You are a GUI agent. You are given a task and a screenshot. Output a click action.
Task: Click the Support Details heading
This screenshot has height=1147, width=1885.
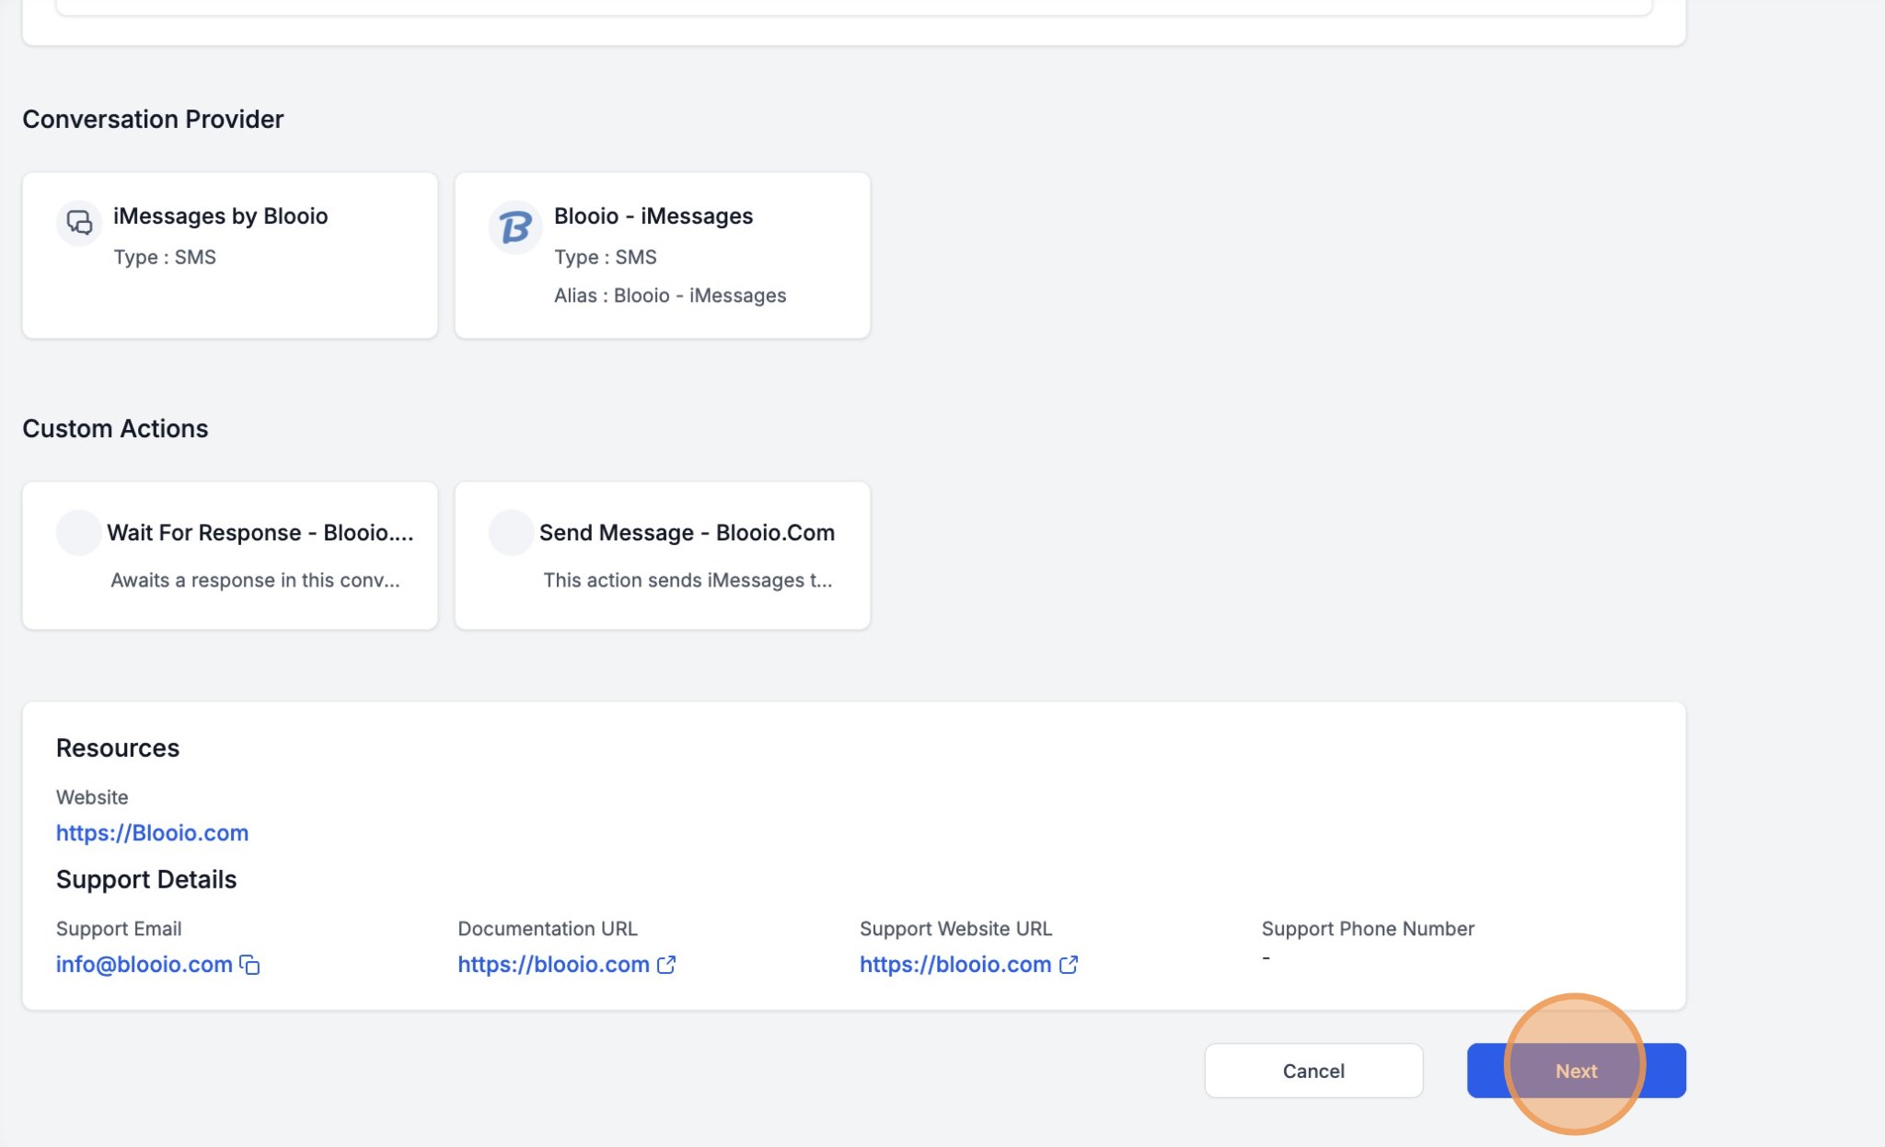pyautogui.click(x=146, y=880)
